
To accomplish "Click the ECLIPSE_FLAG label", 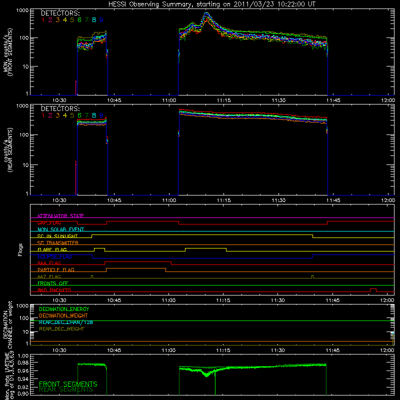I will pyautogui.click(x=54, y=256).
